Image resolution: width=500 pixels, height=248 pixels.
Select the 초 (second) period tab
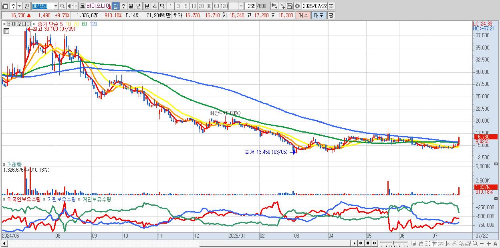click(x=154, y=6)
